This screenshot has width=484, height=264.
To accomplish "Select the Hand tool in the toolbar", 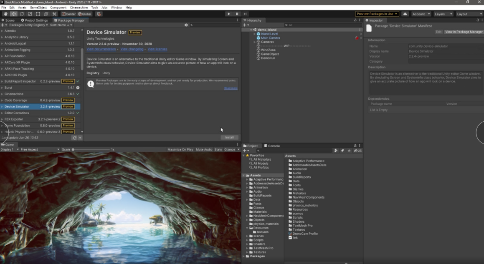I will pos(5,14).
